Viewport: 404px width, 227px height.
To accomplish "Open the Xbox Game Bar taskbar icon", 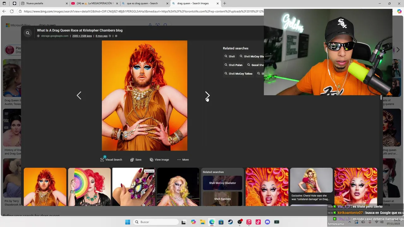I will pos(277,222).
